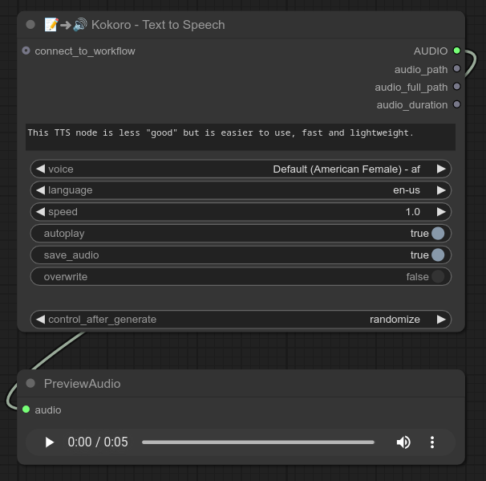Click the audio_duration output socket
Image resolution: width=486 pixels, height=481 pixels.
(456, 104)
